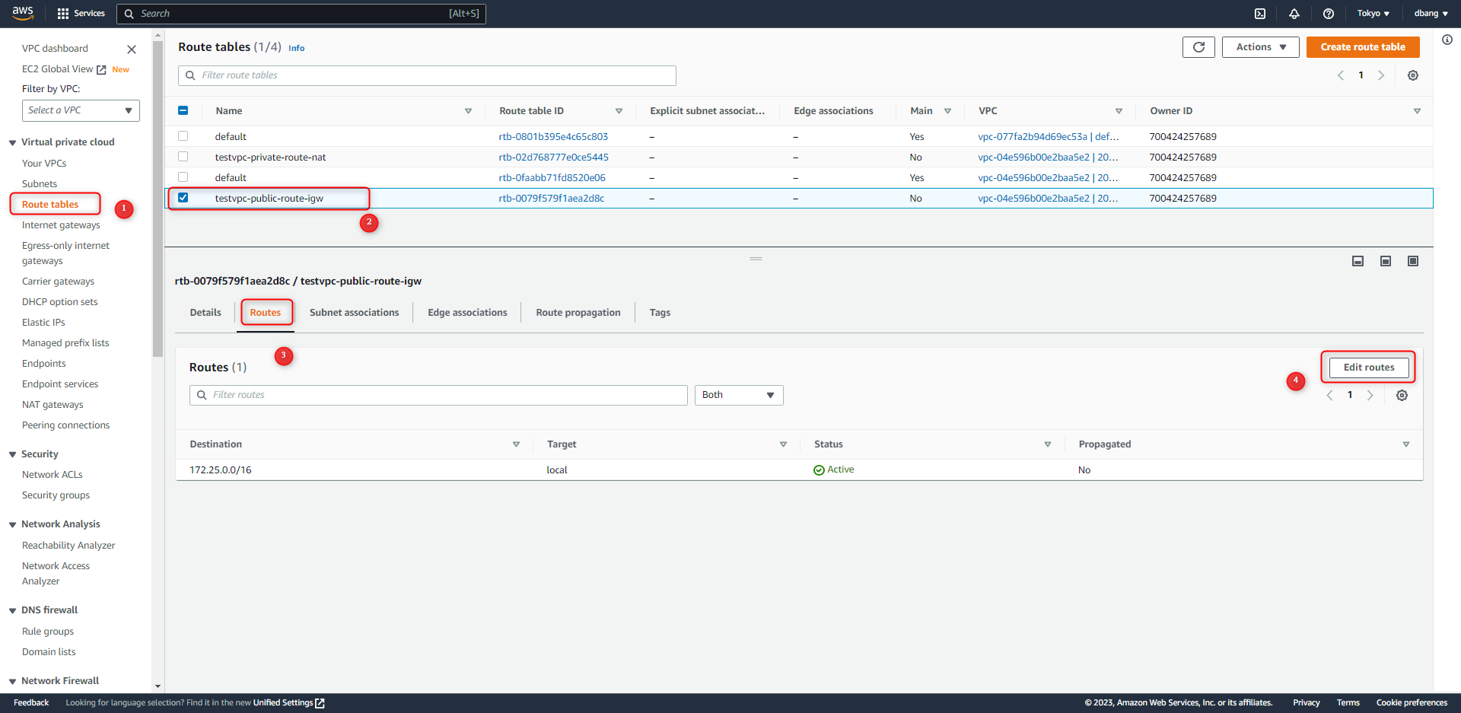Open routes preferences gear icon

point(1402,396)
